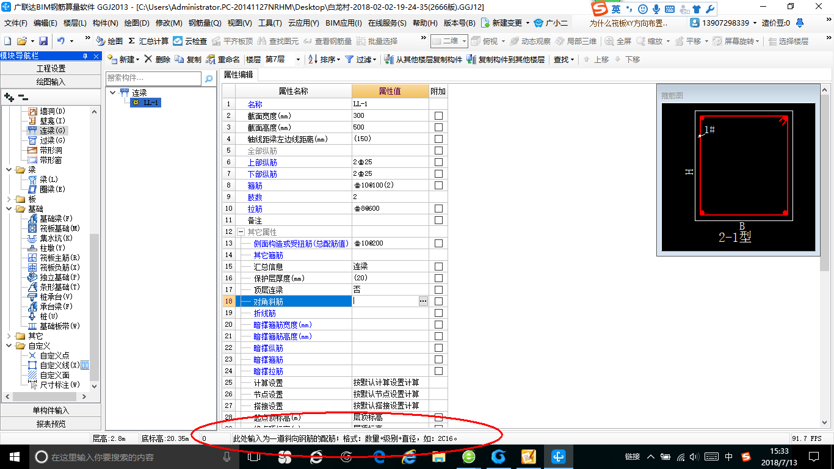Open the 楼层(L) menu

[x=75, y=23]
